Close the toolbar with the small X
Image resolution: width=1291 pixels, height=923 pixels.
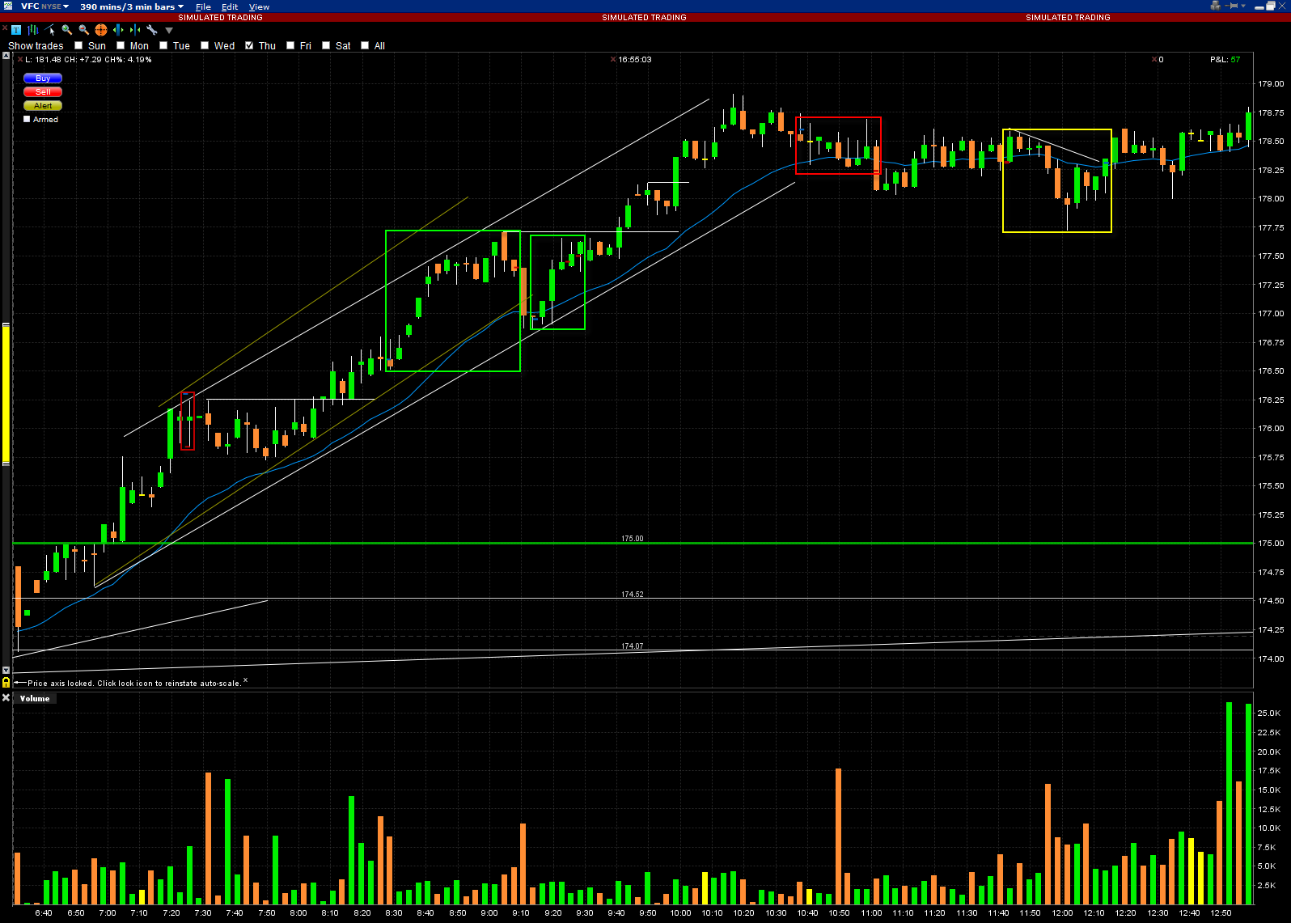[x=5, y=28]
